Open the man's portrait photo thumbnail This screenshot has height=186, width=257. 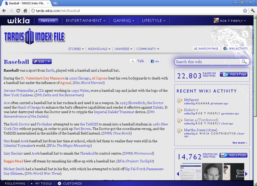(x=212, y=172)
